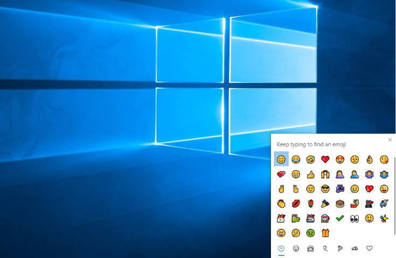Select the purple musical notes emoji

click(339, 189)
